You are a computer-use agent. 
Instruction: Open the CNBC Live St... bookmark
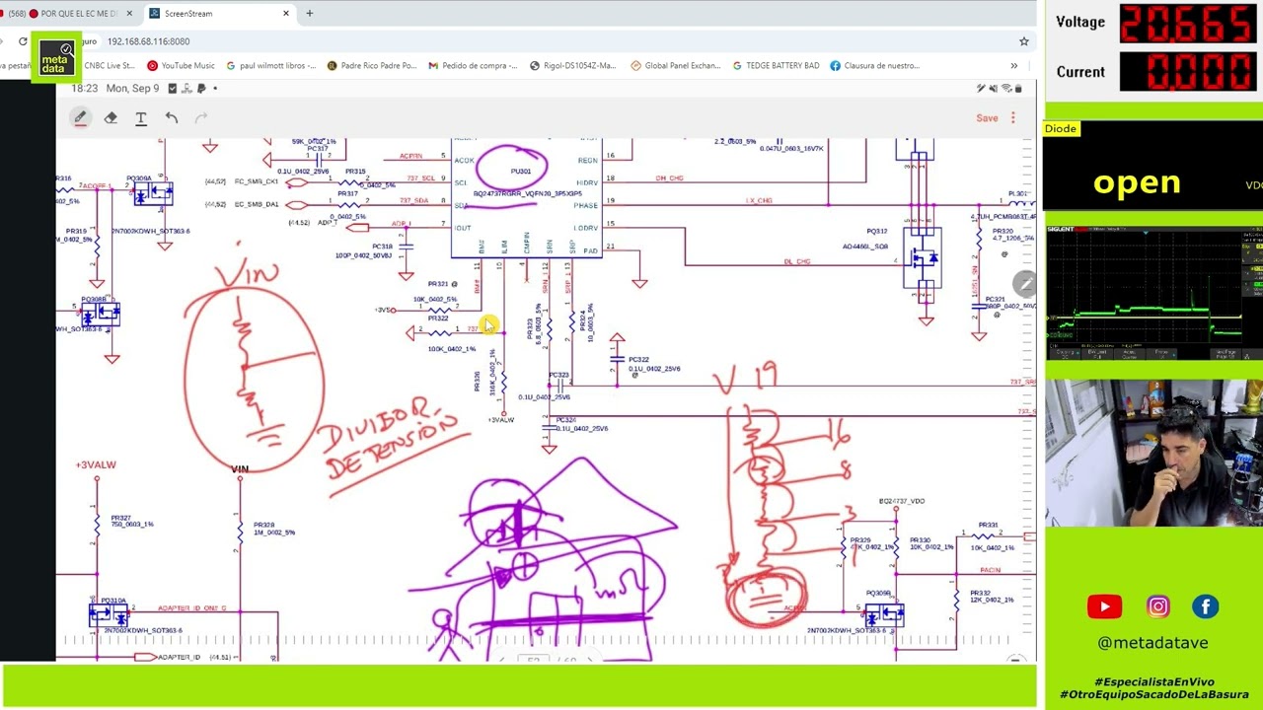108,66
